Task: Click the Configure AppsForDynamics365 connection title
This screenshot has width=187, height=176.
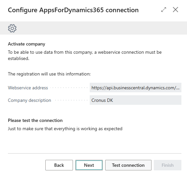Action: point(73,10)
